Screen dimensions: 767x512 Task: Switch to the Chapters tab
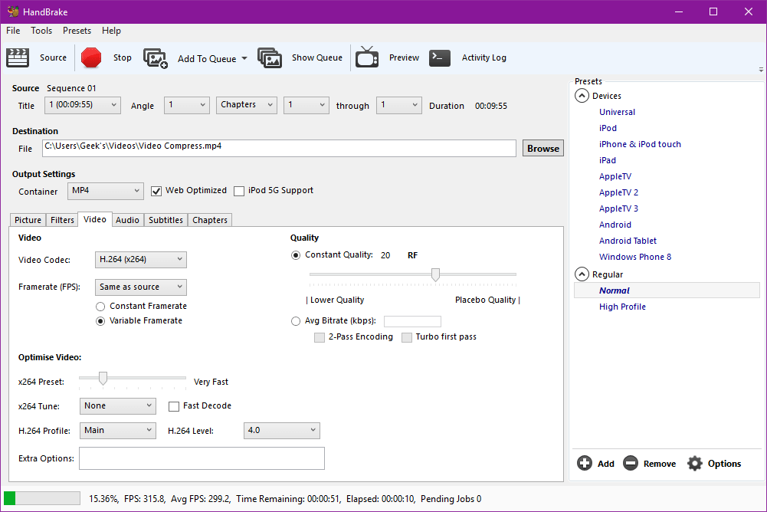[210, 220]
